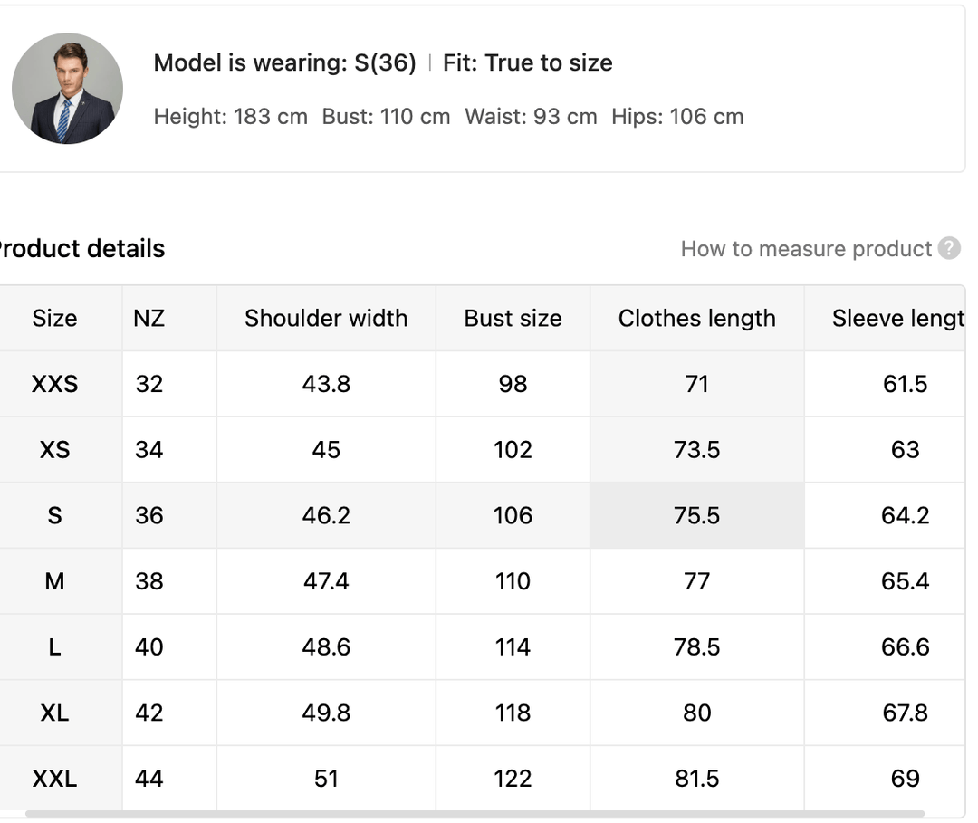Select the L size row label
The height and width of the screenshot is (823, 978).
54,647
